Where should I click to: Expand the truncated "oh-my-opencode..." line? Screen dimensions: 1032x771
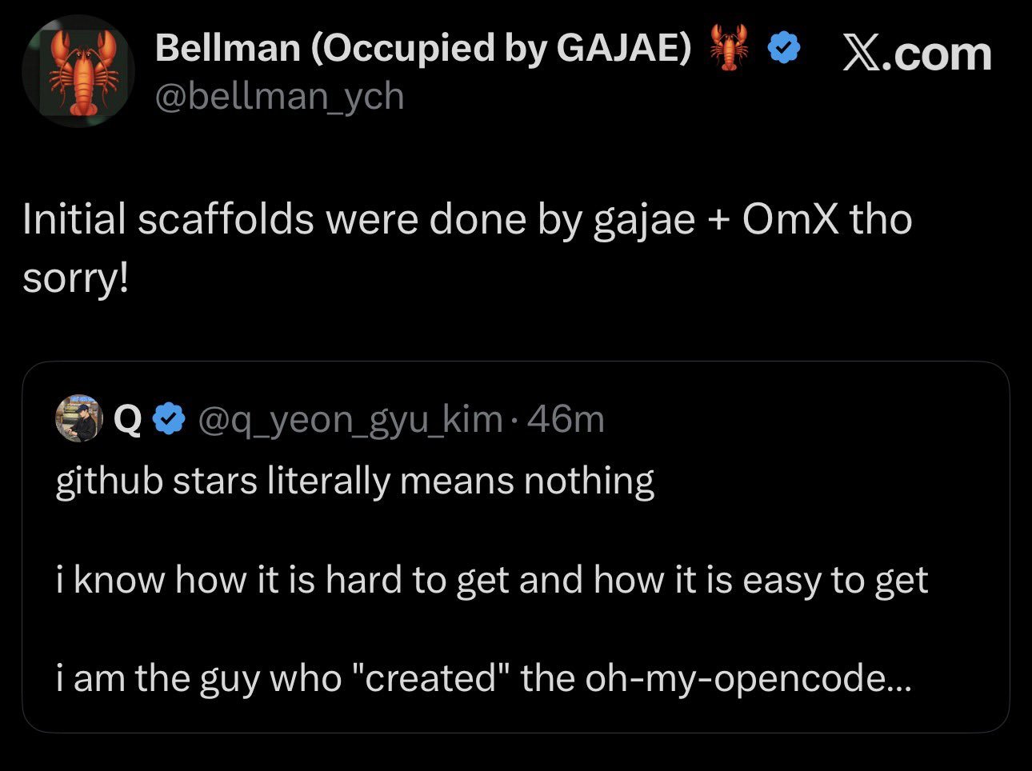[747, 678]
